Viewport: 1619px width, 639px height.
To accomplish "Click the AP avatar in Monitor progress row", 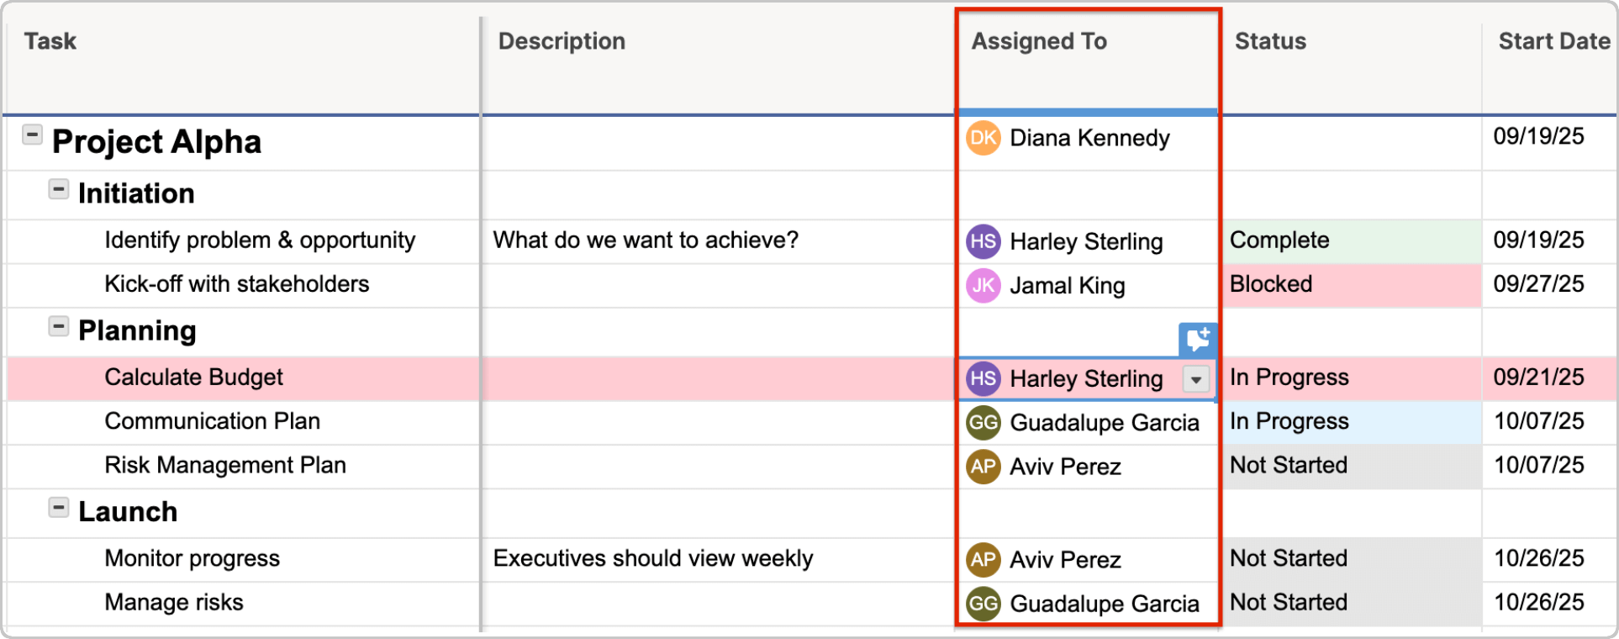I will (983, 560).
